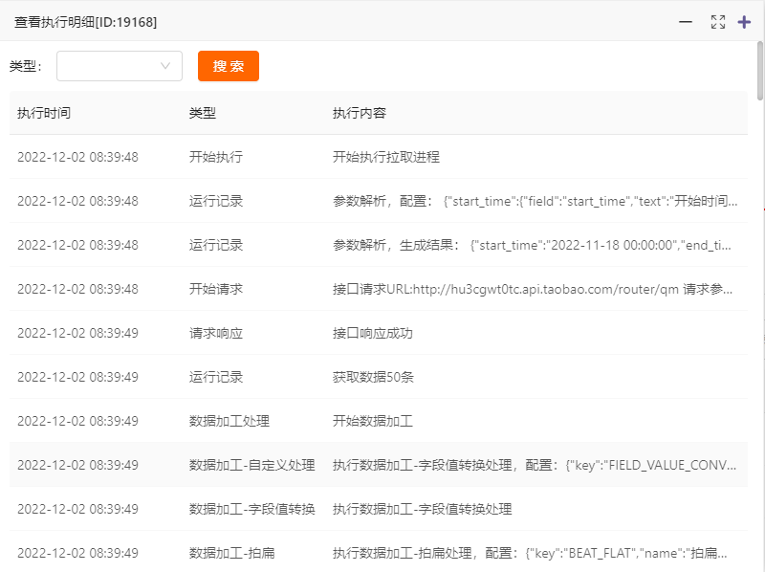Click the 数据加工-字段值转换 row

click(382, 510)
